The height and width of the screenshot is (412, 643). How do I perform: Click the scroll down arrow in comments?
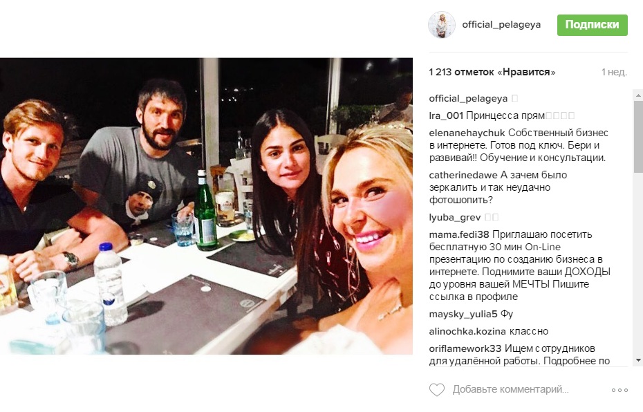pyautogui.click(x=638, y=360)
